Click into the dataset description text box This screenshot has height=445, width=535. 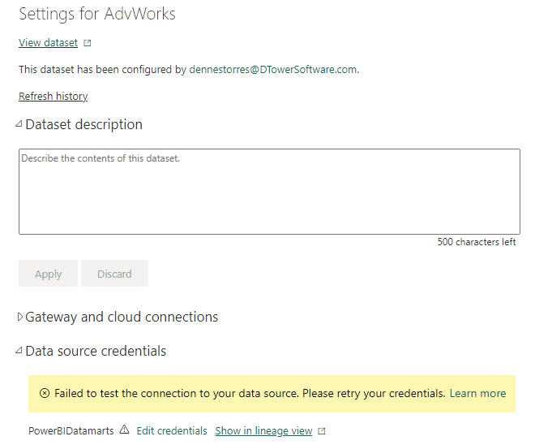click(269, 192)
